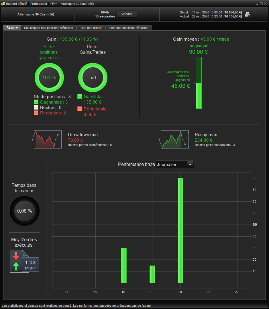Switch to Statistiques des positions clôturées tab

coord(48,28)
